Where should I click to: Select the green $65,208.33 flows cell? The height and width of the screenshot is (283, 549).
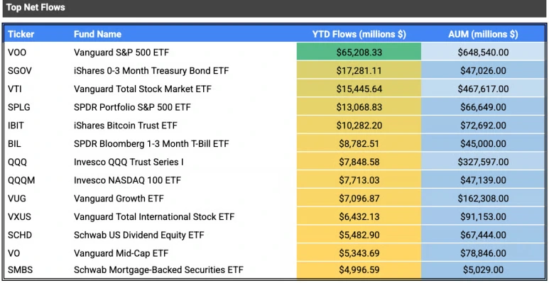359,52
